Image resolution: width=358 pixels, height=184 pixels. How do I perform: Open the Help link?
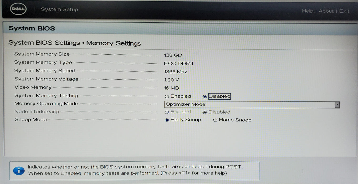(308, 11)
